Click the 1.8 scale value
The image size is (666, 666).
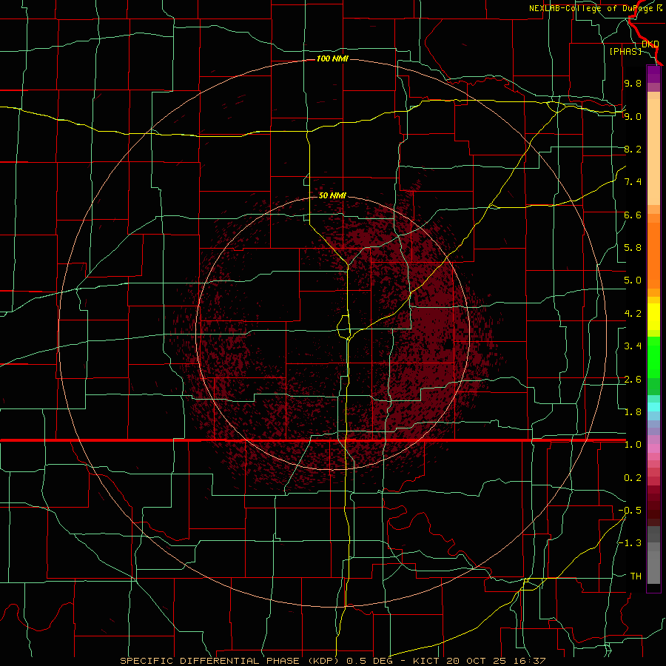[633, 412]
